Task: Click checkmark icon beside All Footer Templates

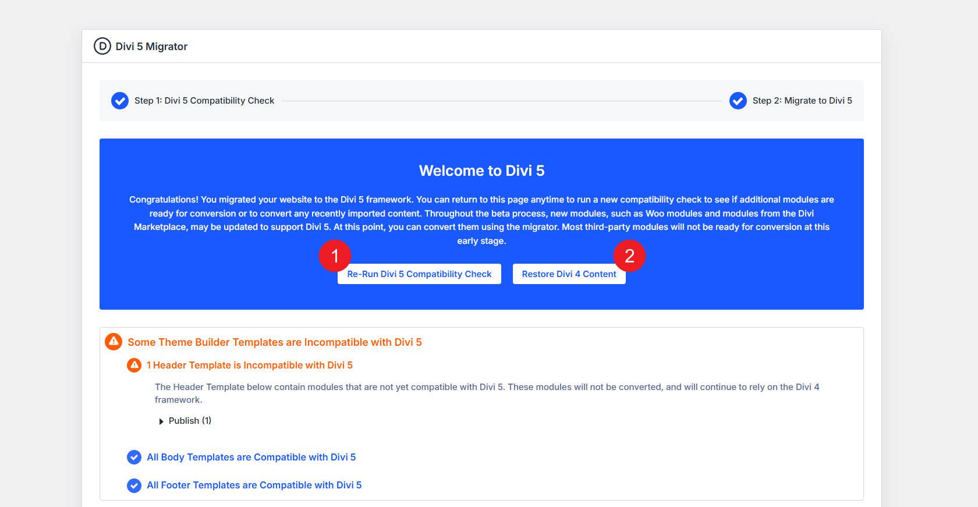Action: point(134,485)
